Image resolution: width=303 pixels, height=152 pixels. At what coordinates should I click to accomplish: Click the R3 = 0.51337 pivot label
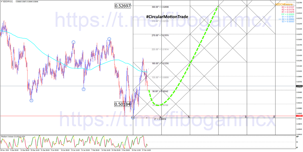[288, 7]
